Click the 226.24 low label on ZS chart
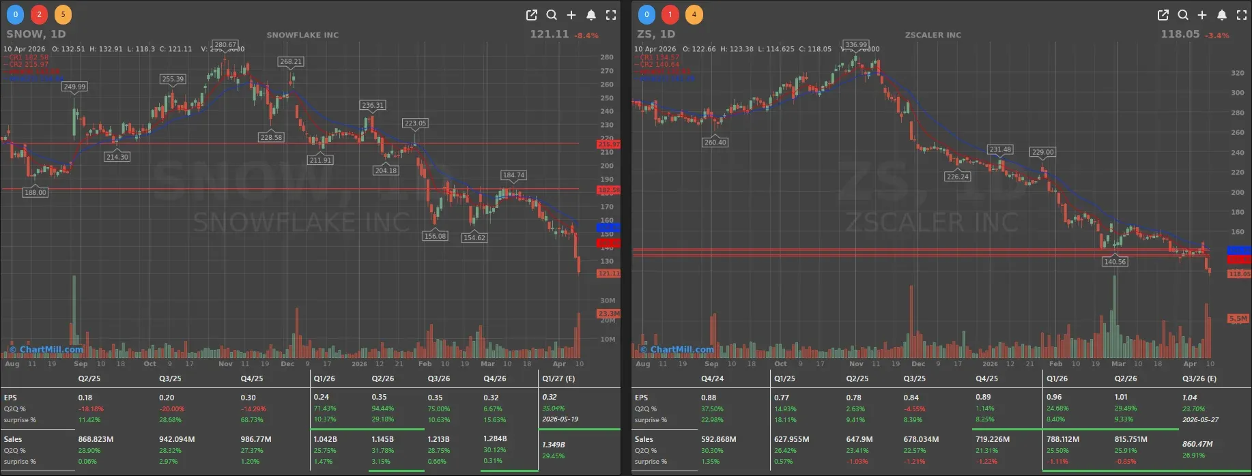 [x=958, y=177]
